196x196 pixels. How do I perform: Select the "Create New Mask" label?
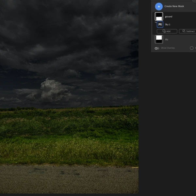174,6
